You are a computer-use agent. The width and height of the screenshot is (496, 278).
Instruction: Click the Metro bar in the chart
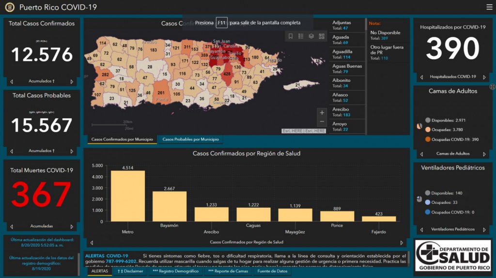128,196
